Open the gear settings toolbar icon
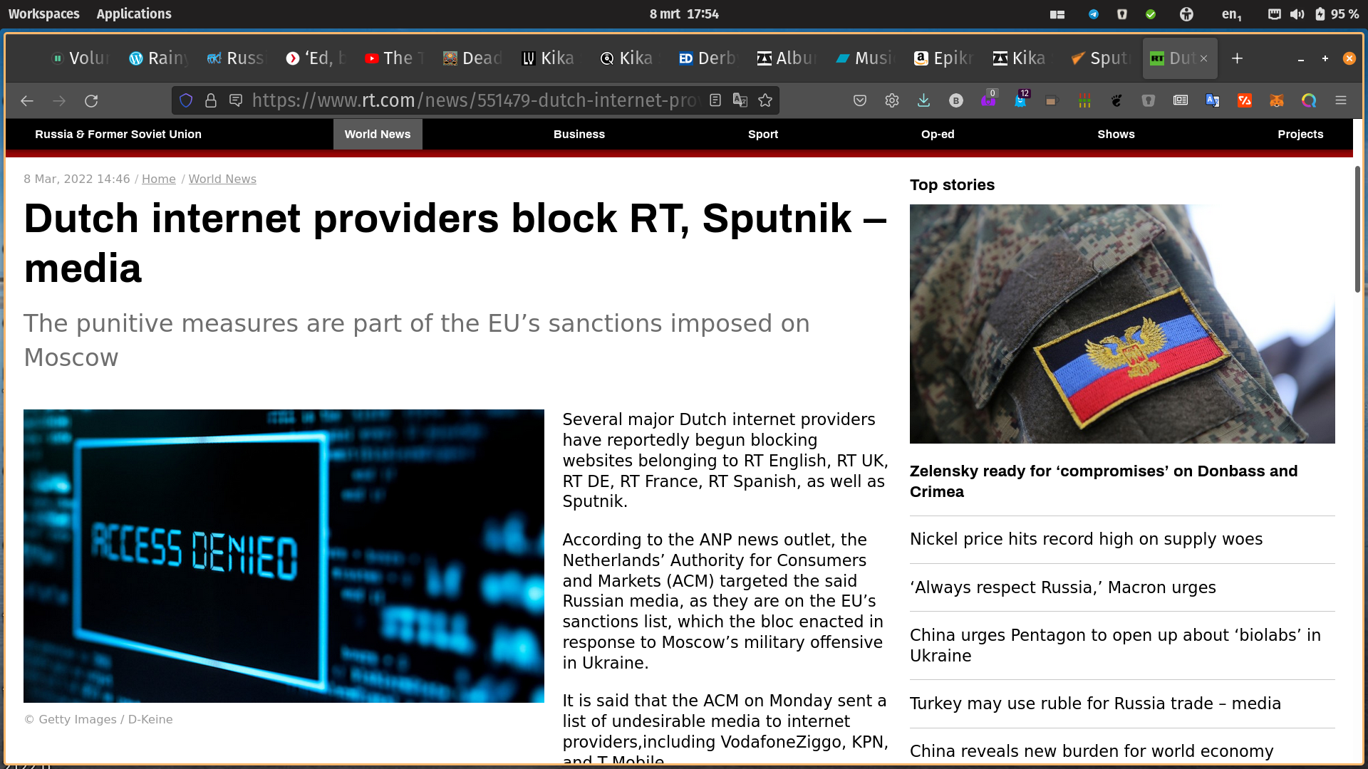Viewport: 1368px width, 769px height. click(892, 100)
